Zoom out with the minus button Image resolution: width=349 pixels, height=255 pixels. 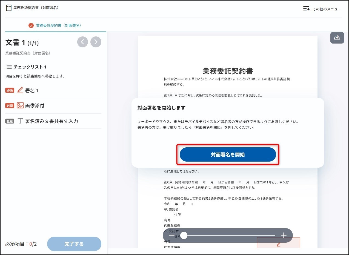pyautogui.click(x=171, y=235)
